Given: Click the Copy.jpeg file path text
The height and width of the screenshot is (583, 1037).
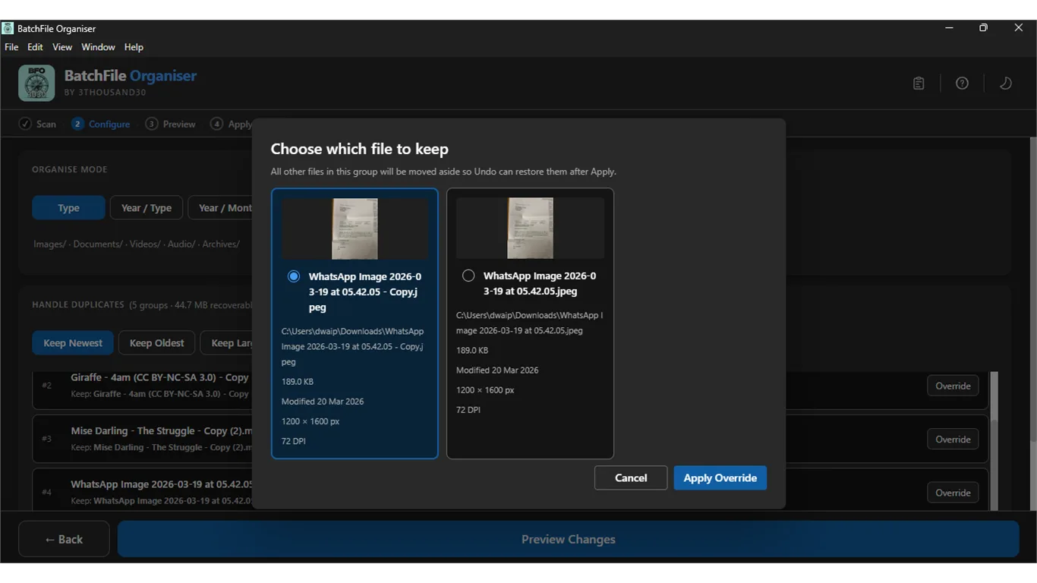Looking at the screenshot, I should pyautogui.click(x=353, y=346).
